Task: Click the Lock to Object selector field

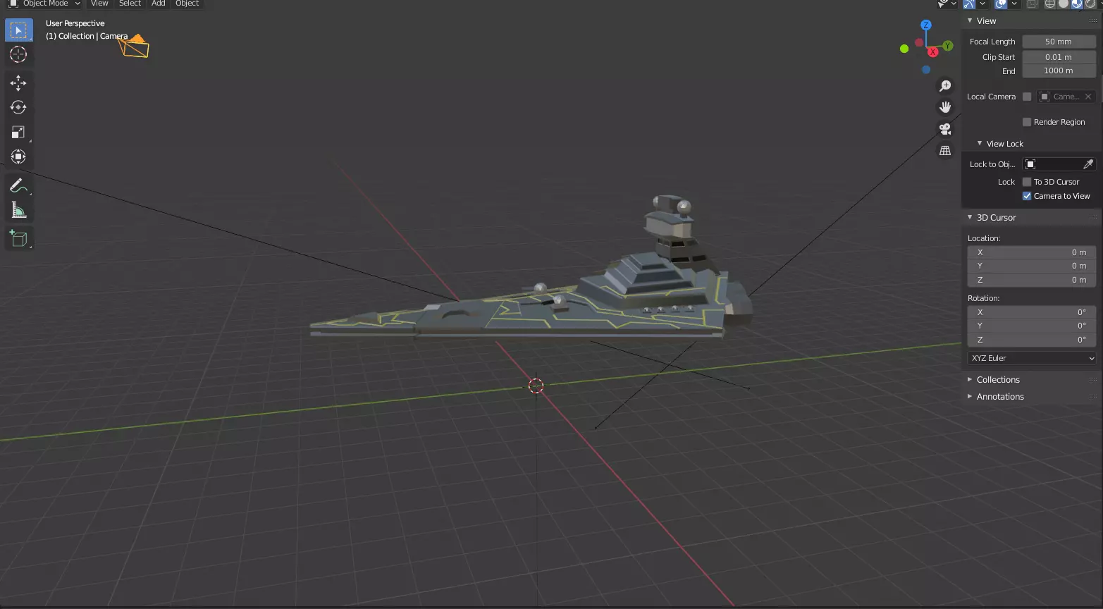Action: click(x=1059, y=164)
